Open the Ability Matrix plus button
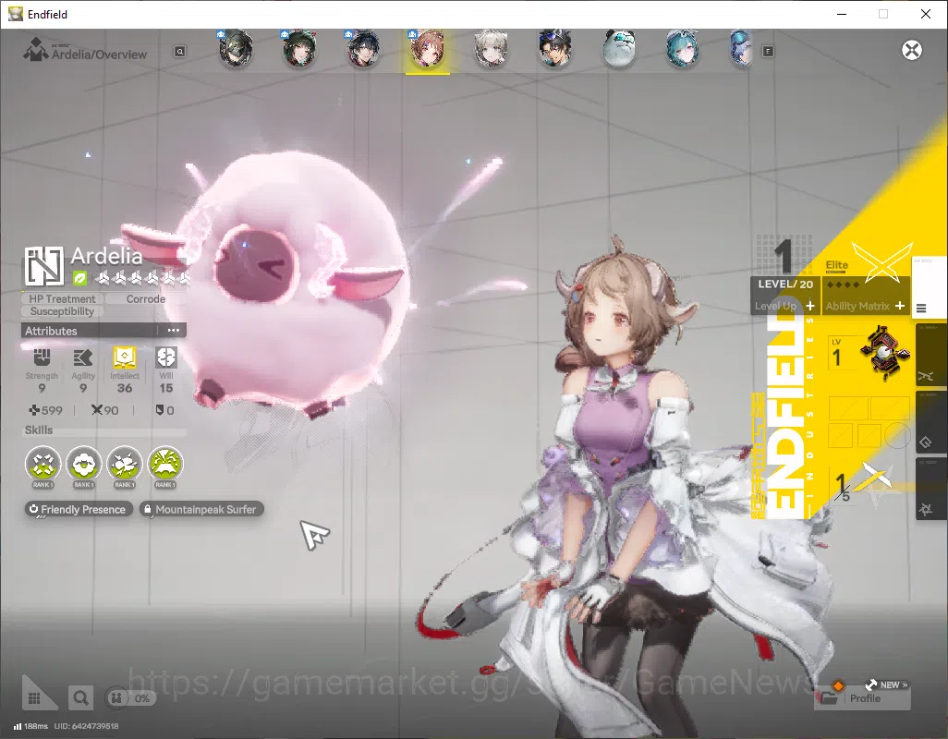The height and width of the screenshot is (739, 948). [900, 306]
